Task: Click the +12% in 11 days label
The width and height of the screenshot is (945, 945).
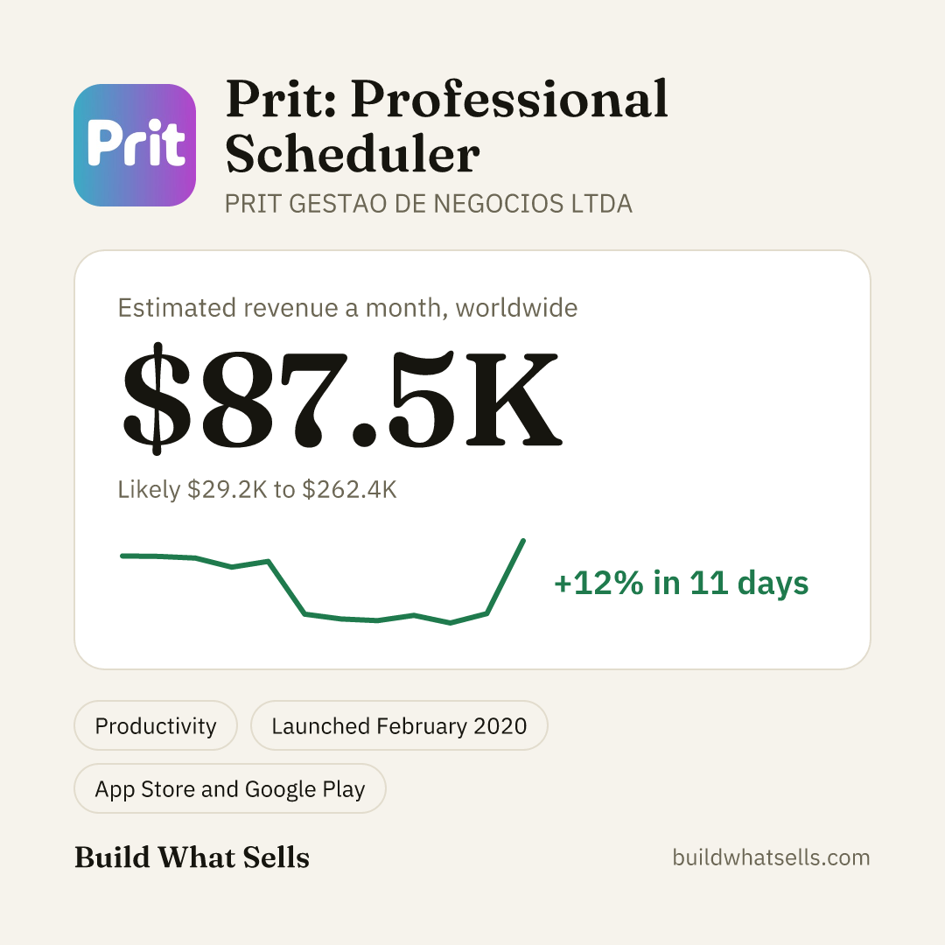Action: (x=681, y=584)
